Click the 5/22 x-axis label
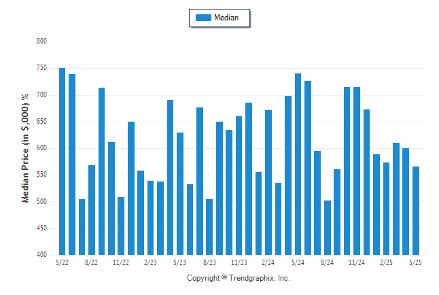This screenshot has width=439, height=295. (x=62, y=262)
